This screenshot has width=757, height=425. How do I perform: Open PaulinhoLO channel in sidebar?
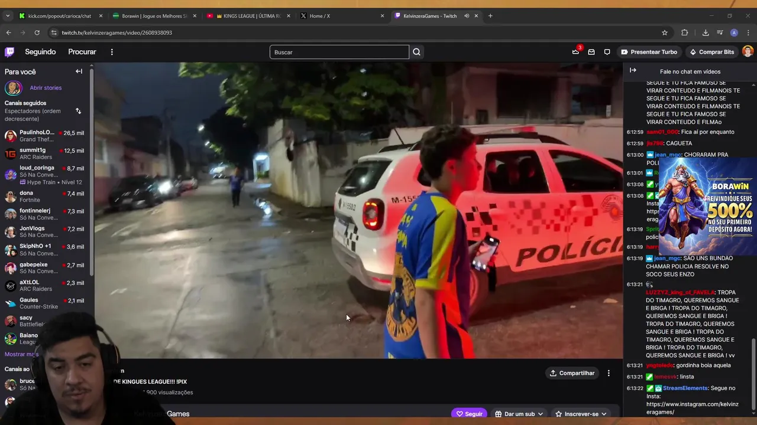45,136
